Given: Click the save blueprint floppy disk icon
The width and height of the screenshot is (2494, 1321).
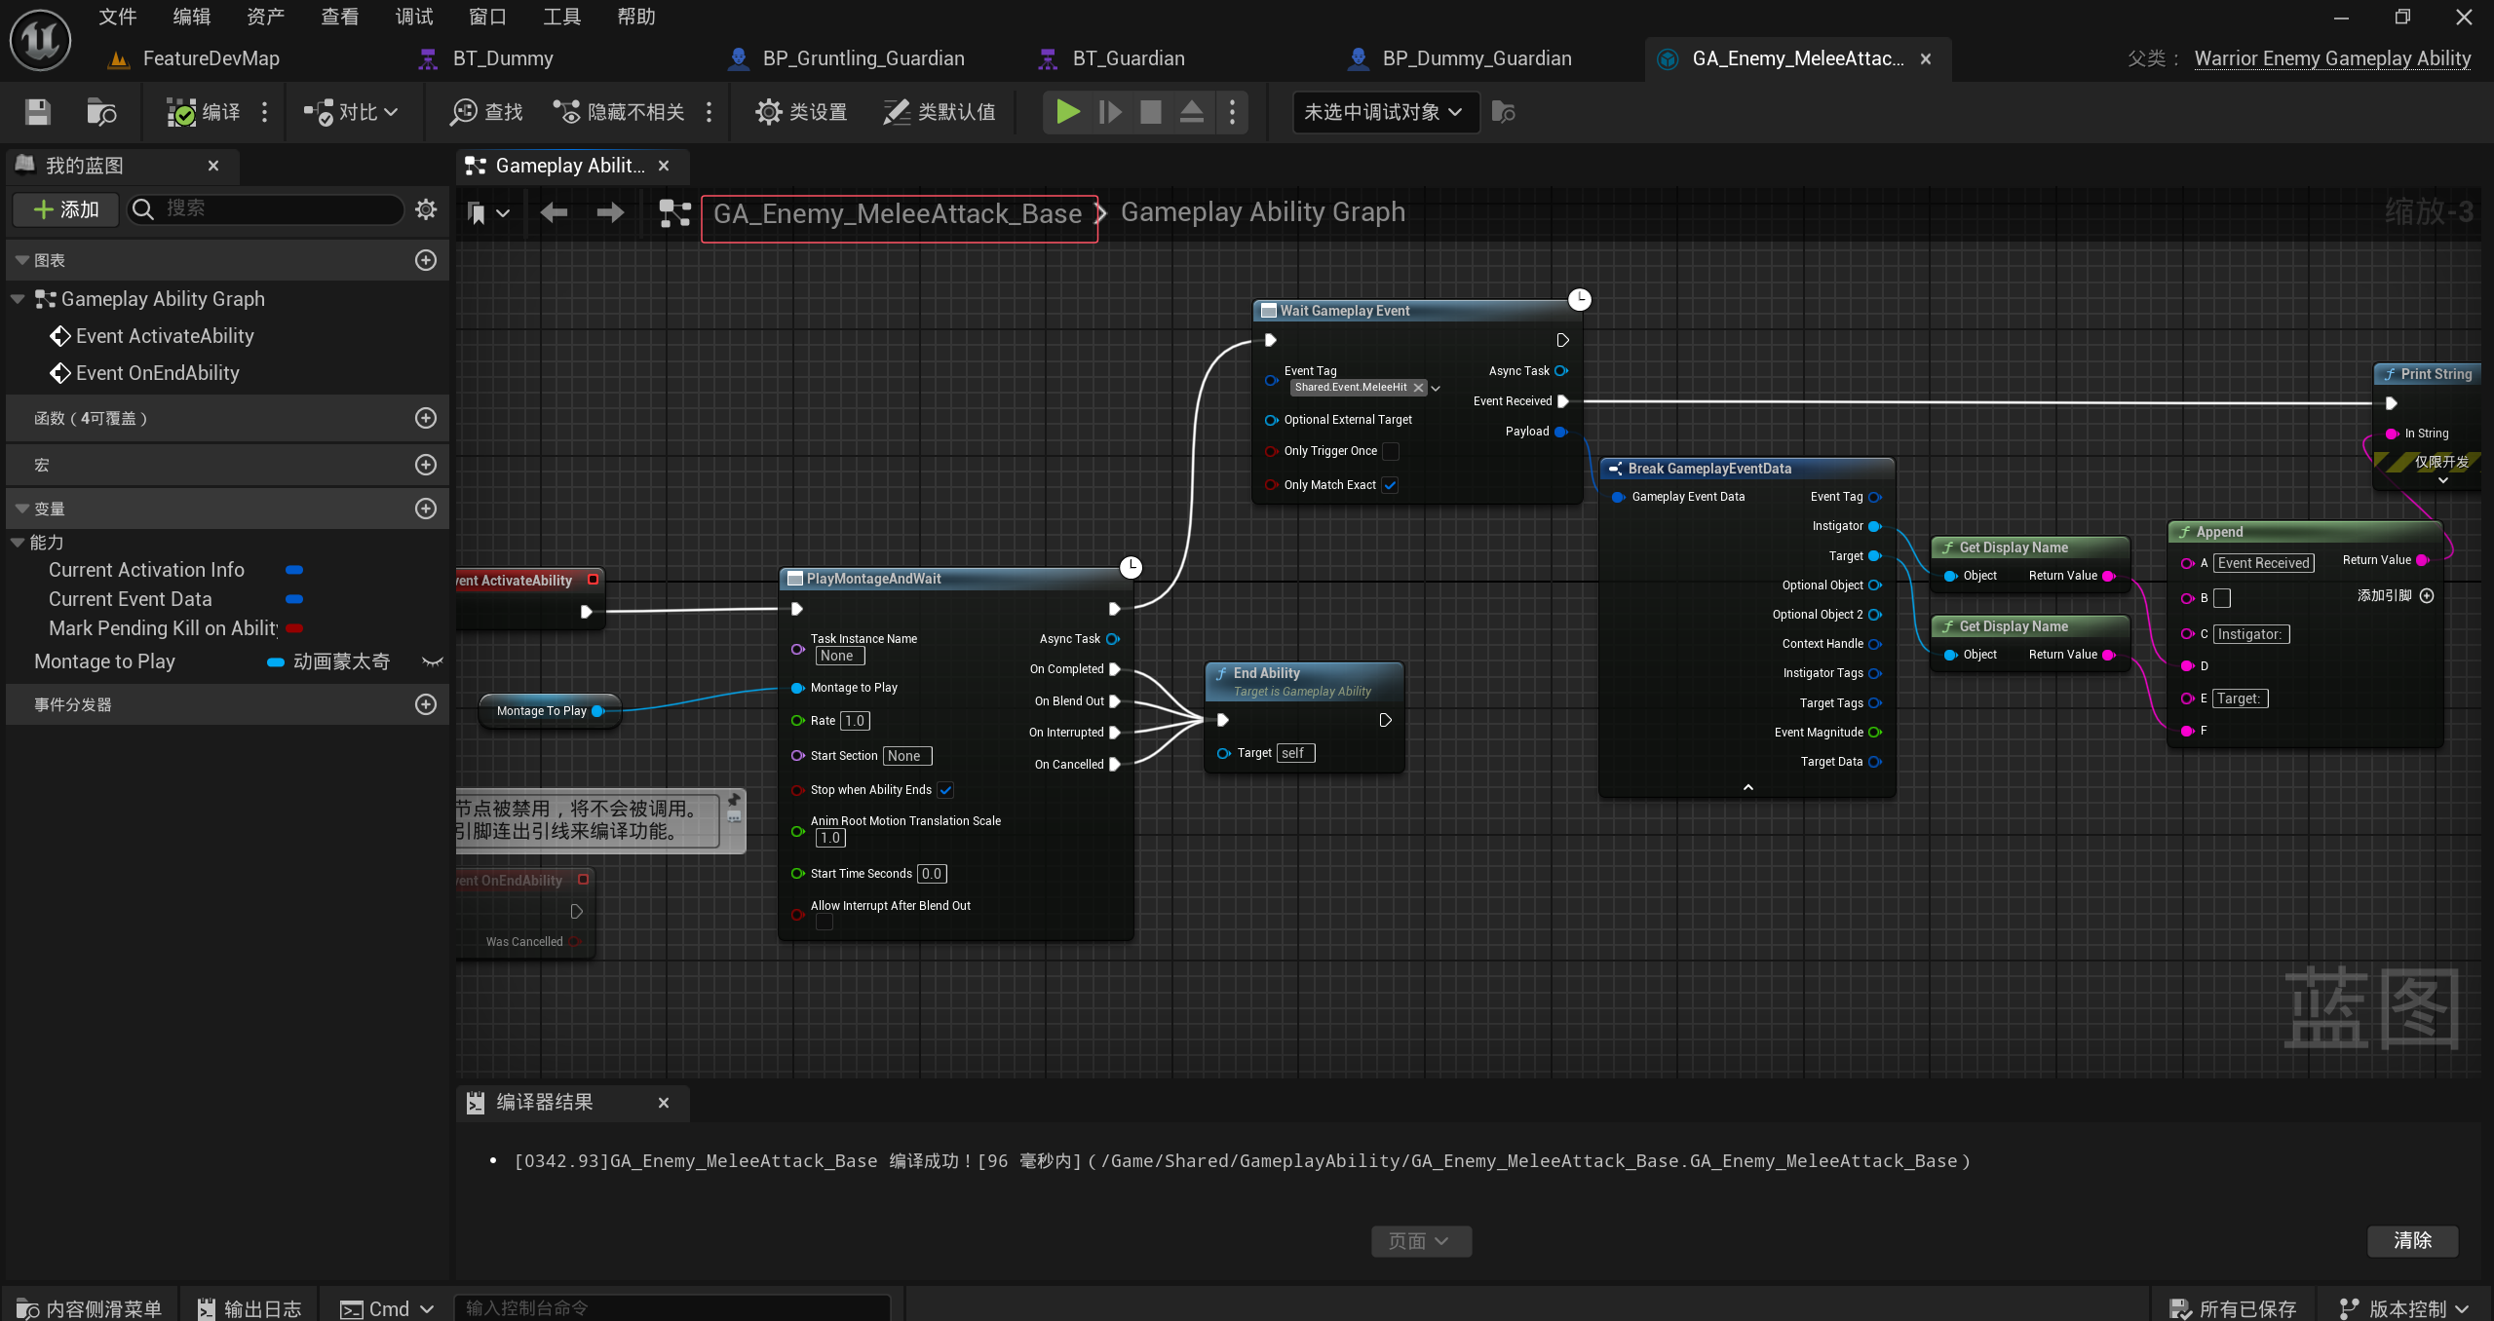Looking at the screenshot, I should coord(37,112).
